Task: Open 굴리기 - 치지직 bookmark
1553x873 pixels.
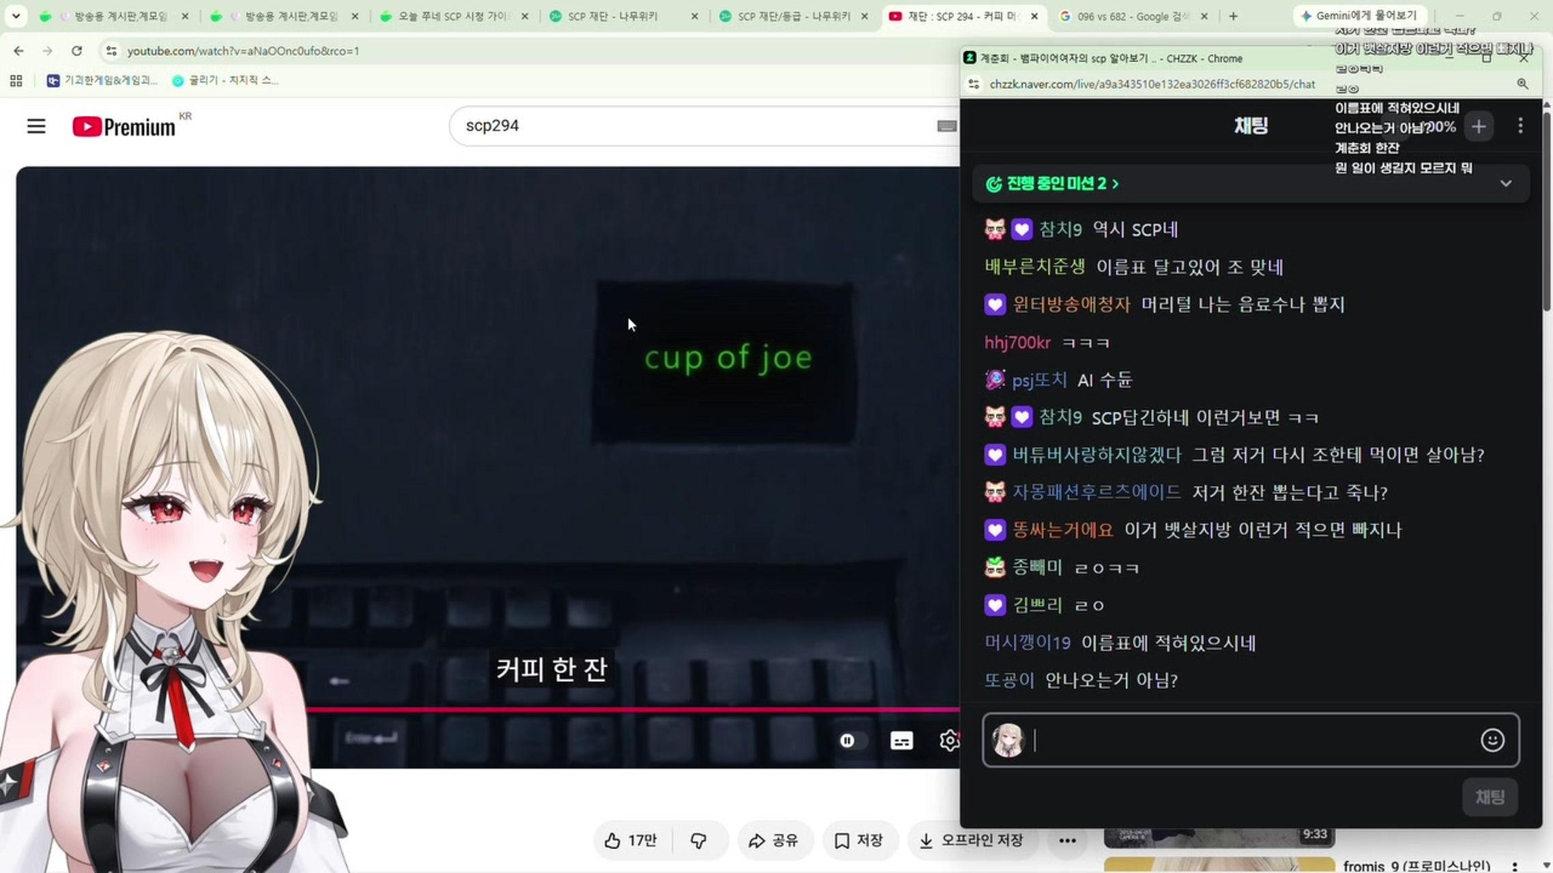Action: 225,80
